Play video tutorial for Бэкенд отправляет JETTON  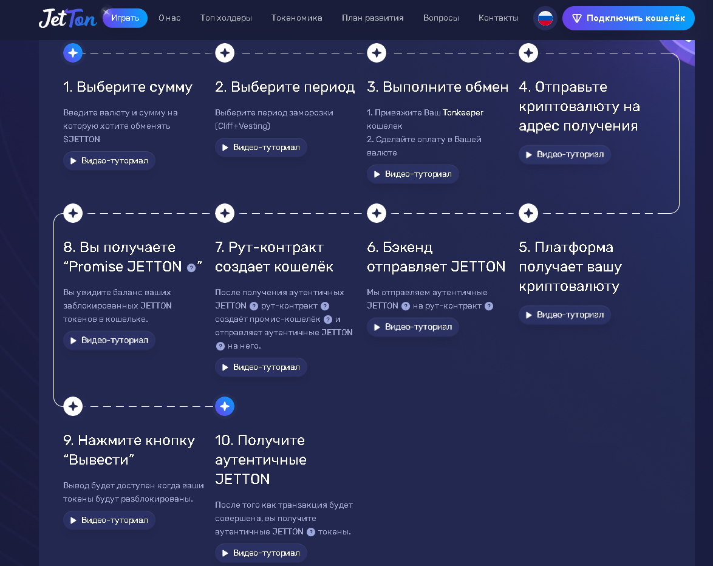(x=413, y=327)
